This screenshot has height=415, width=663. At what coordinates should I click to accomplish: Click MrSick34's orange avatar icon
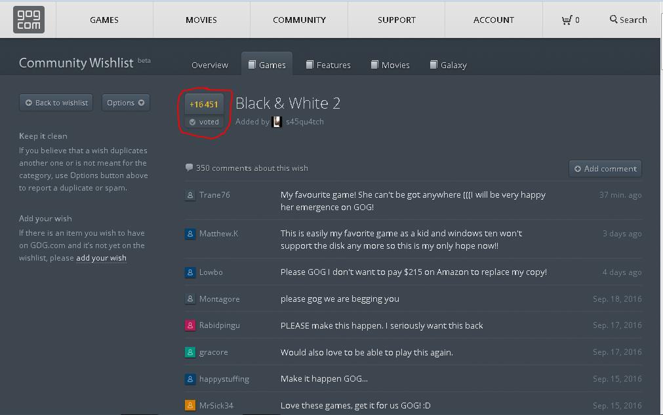coord(190,406)
